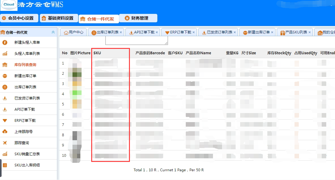
Task: Switch to the ERP订单下载 tab
Action: (179, 32)
